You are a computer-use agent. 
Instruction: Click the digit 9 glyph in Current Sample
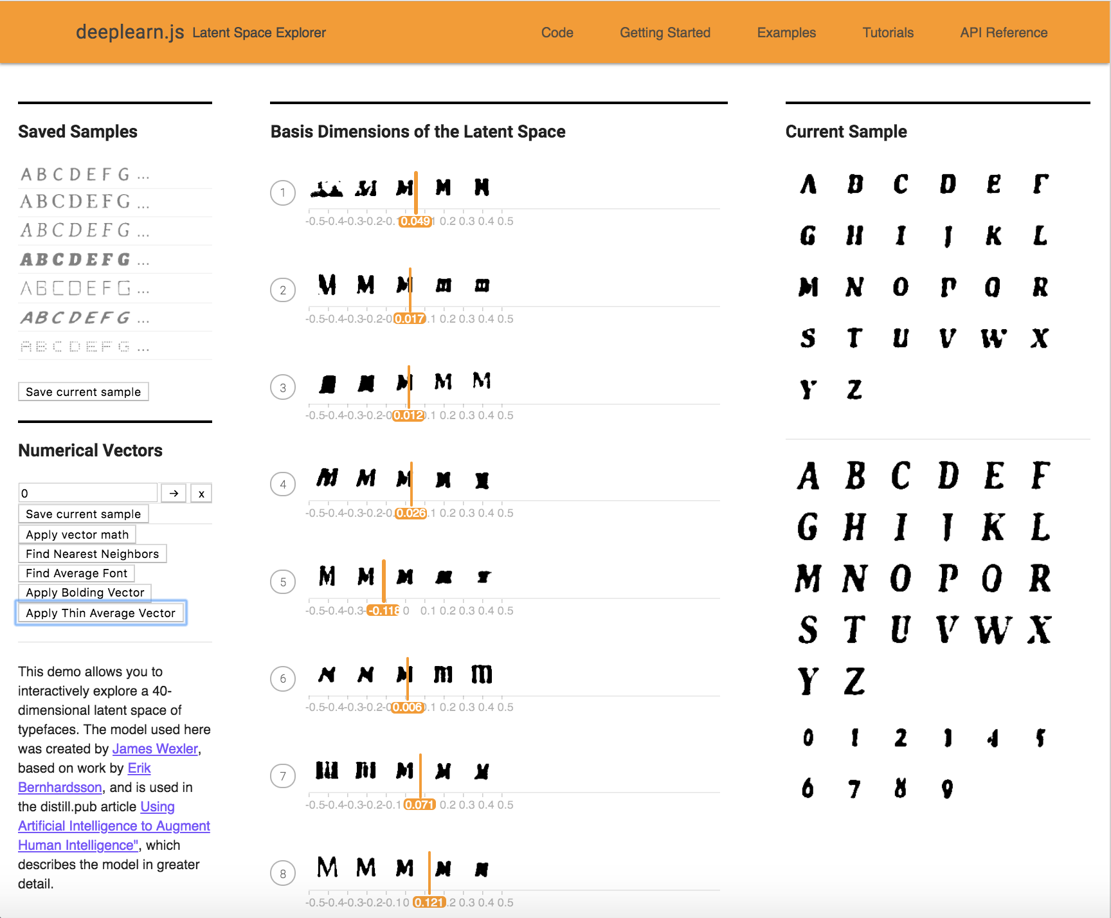click(x=947, y=789)
